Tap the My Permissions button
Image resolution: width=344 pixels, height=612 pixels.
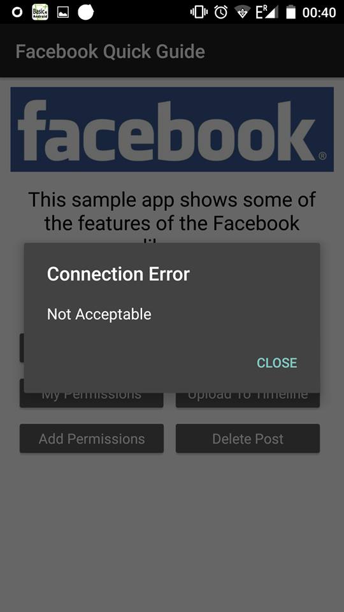(x=92, y=400)
